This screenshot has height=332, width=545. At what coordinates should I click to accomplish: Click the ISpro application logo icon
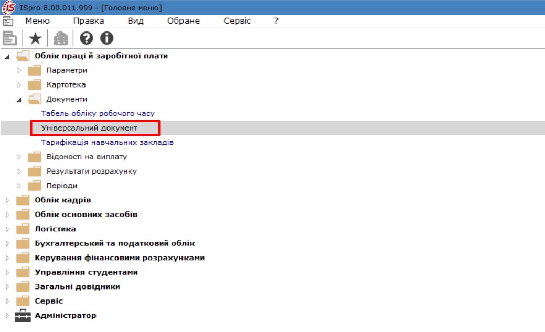click(8, 8)
